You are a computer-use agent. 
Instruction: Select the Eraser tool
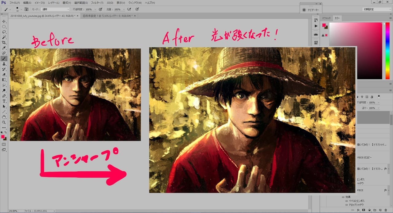tap(4, 75)
